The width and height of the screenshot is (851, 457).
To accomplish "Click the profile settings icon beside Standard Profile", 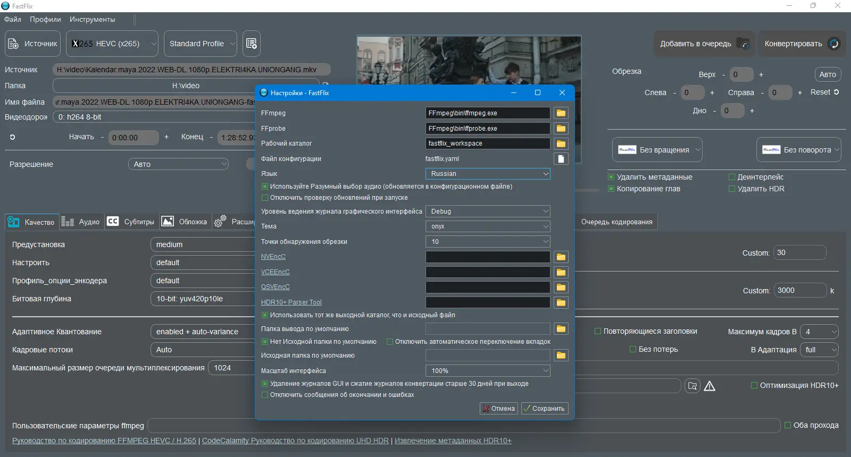I will 252,44.
